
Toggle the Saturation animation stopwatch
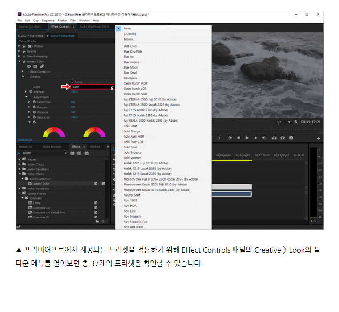pyautogui.click(x=34, y=117)
